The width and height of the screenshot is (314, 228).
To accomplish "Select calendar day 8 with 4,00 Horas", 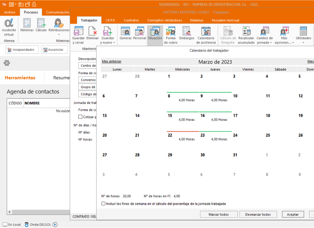I will pos(182,102).
